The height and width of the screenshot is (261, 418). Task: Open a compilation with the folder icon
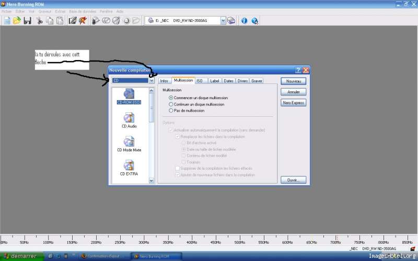(17, 20)
